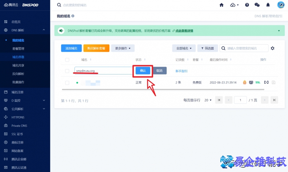Click the 腾讯企业邮 sidebar icon
Image resolution: width=288 pixels, height=172 pixels.
pyautogui.click(x=6, y=159)
